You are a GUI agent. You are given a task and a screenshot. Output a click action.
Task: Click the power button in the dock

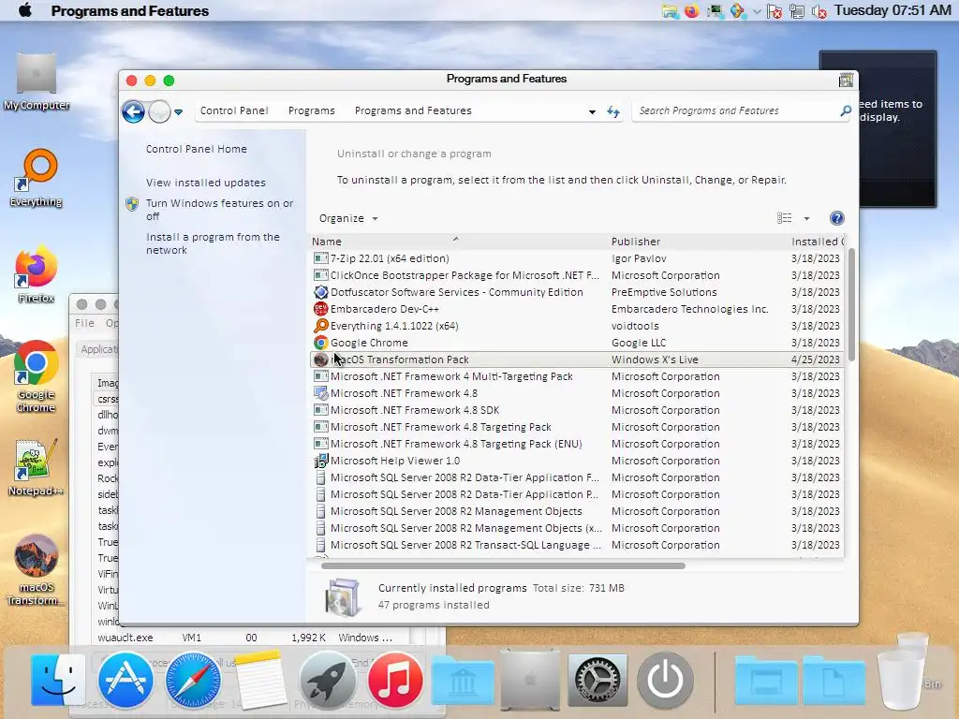tap(665, 680)
